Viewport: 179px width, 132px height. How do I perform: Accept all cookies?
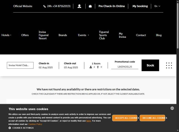(x=125, y=118)
